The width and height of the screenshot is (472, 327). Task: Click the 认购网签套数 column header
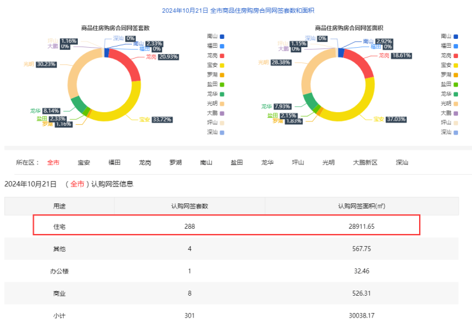point(189,206)
